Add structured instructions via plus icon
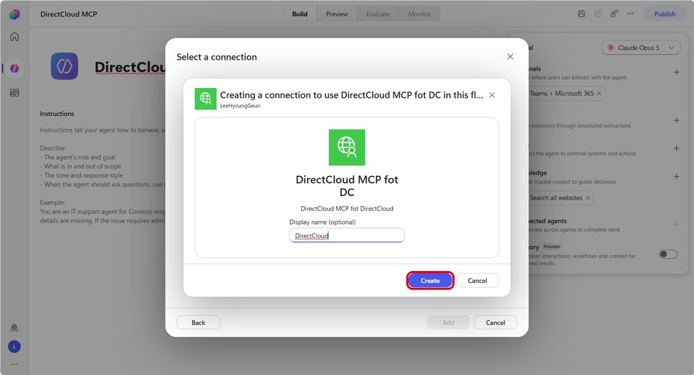The width and height of the screenshot is (694, 375). [676, 121]
